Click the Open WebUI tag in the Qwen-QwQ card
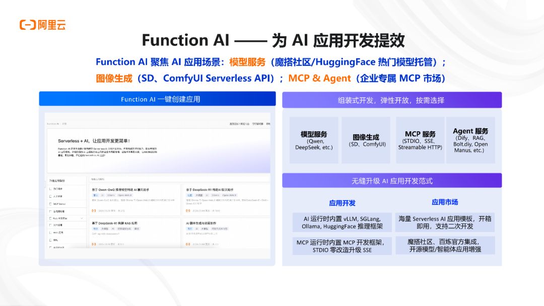The width and height of the screenshot is (544, 306). (125, 195)
